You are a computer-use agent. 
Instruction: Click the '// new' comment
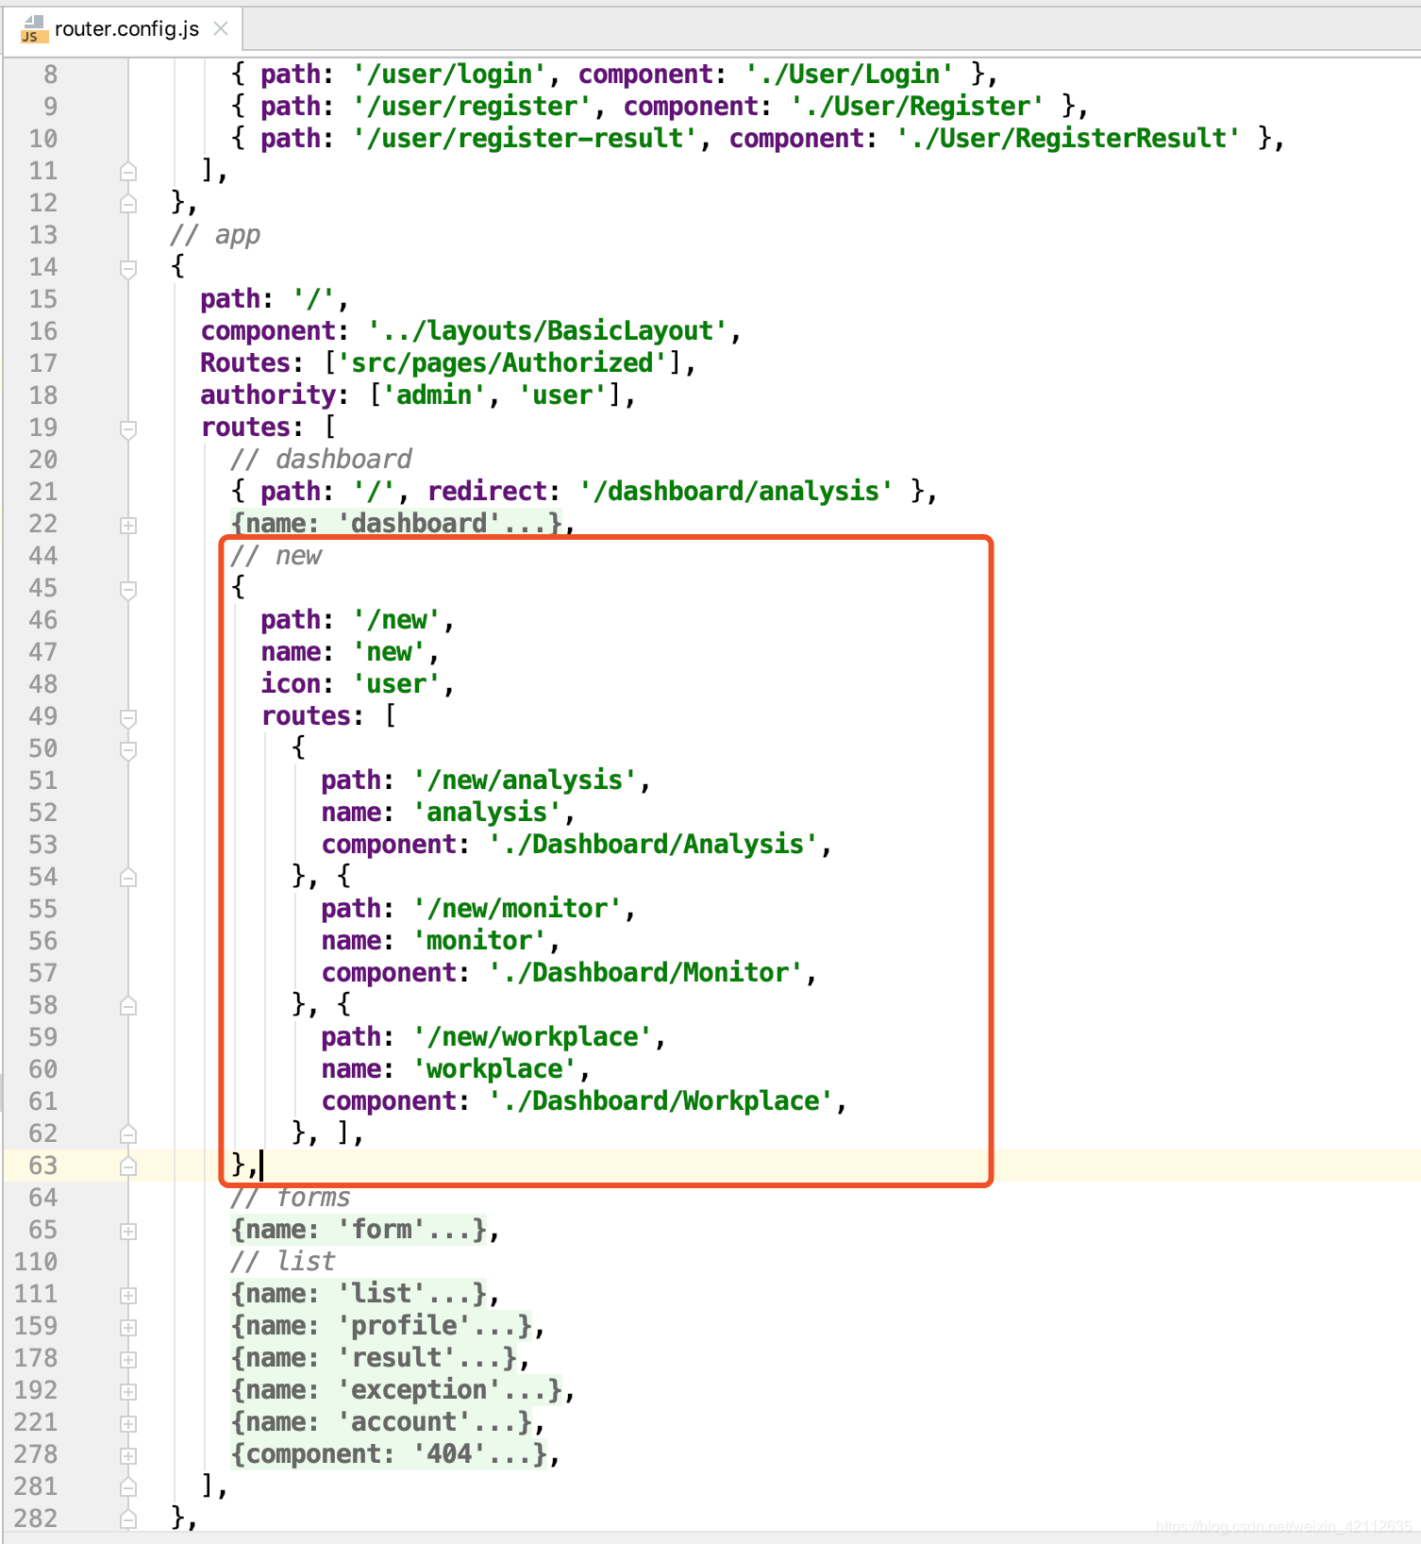[x=276, y=556]
